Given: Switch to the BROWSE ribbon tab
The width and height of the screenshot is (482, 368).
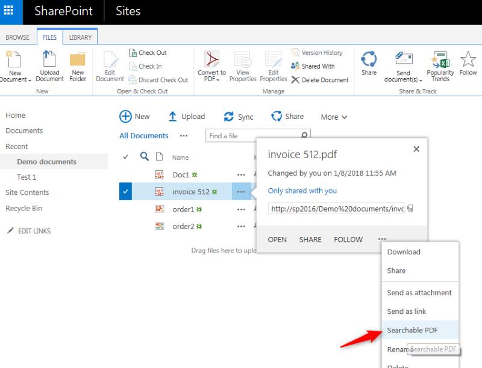Looking at the screenshot, I should tap(17, 37).
